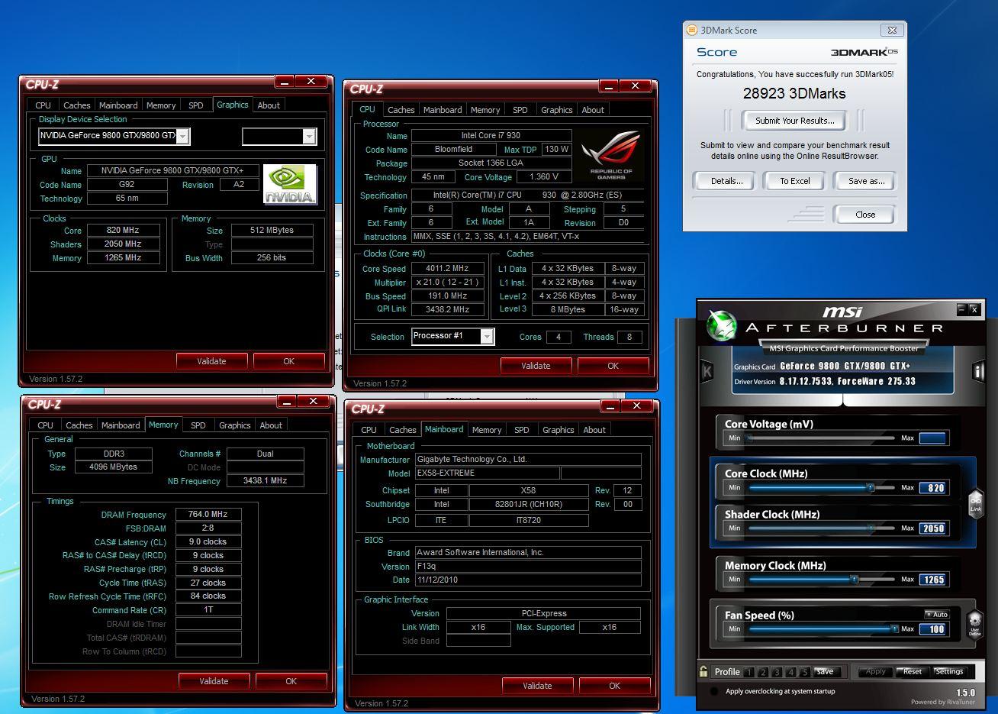Save the Afterburner profile
The width and height of the screenshot is (998, 714).
click(825, 672)
